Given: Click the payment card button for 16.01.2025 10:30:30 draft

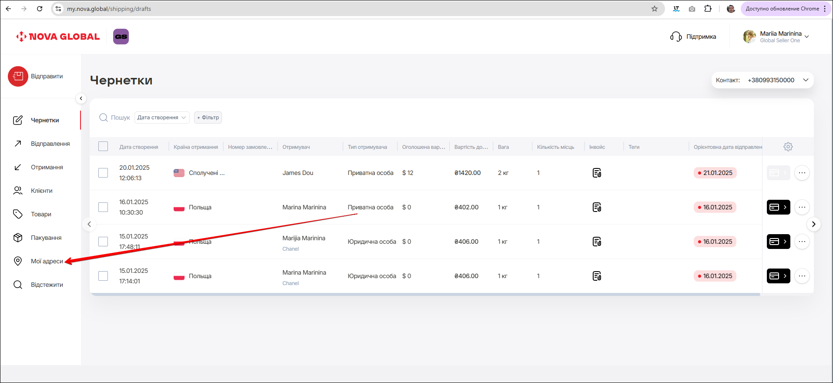Looking at the screenshot, I should point(778,207).
